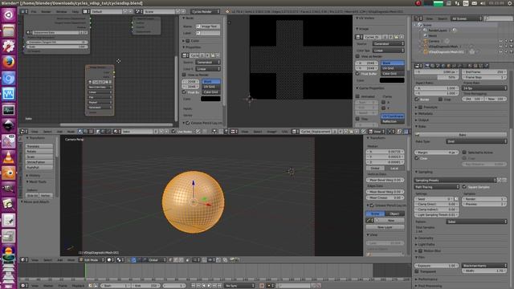This screenshot has height=289, width=514.
Task: Toggle the Clear checkbox under Bake
Action: [417, 158]
